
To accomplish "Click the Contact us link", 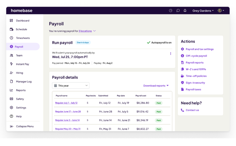I will pos(192,110).
